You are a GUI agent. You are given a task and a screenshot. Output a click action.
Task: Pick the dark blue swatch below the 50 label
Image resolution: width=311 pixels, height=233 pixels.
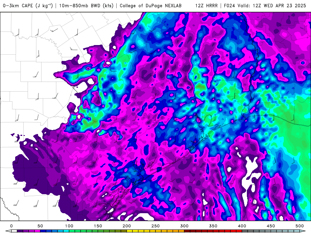coord(43,231)
